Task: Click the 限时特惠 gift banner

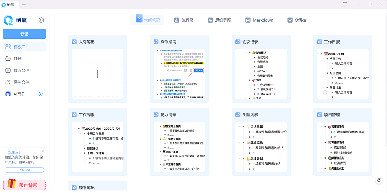Action: pos(25,185)
